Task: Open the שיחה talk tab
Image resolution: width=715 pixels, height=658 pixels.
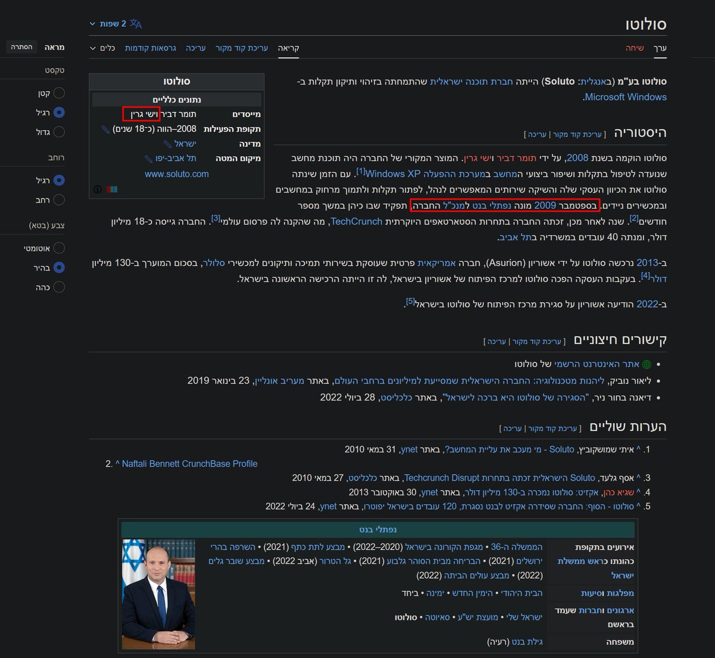Action: [635, 48]
